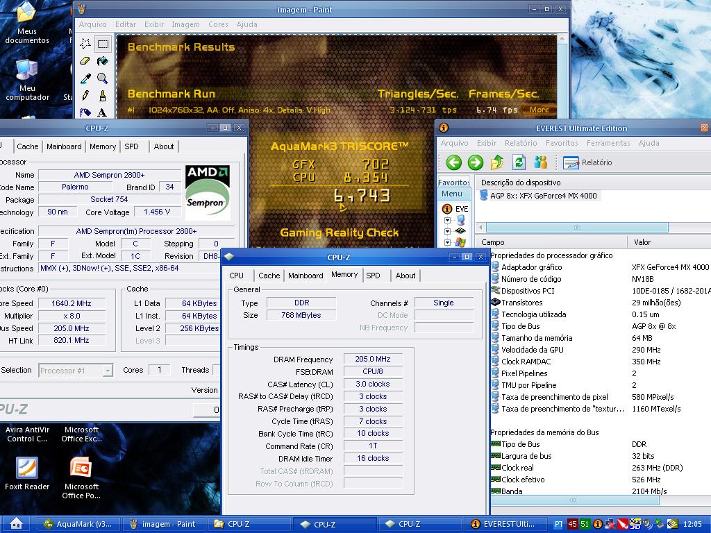Click the computer icon in EVEREST tree
This screenshot has height=533, width=711.
click(461, 220)
